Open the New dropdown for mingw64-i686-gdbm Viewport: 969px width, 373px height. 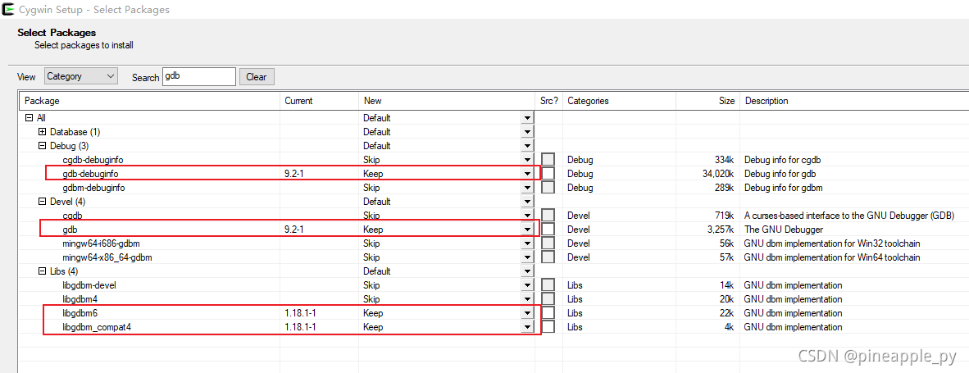tap(527, 243)
